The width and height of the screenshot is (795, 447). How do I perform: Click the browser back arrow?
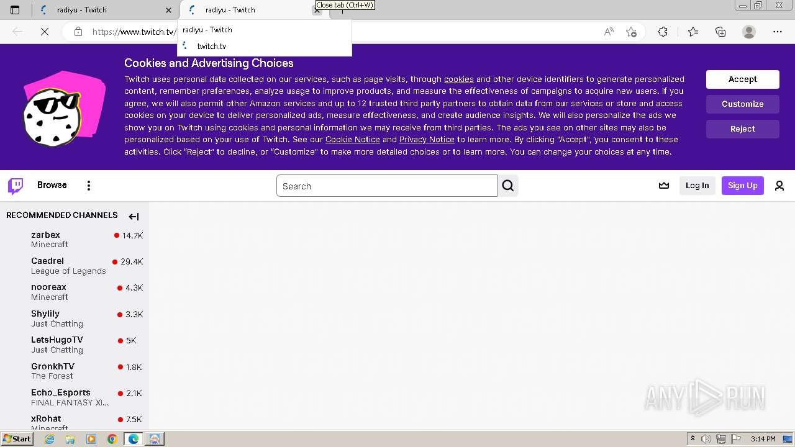(x=17, y=32)
